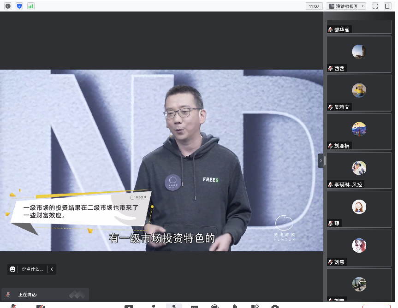Click muted mic icon next to 李瑛琳-风控
398x308 pixels.
[x=330, y=185]
